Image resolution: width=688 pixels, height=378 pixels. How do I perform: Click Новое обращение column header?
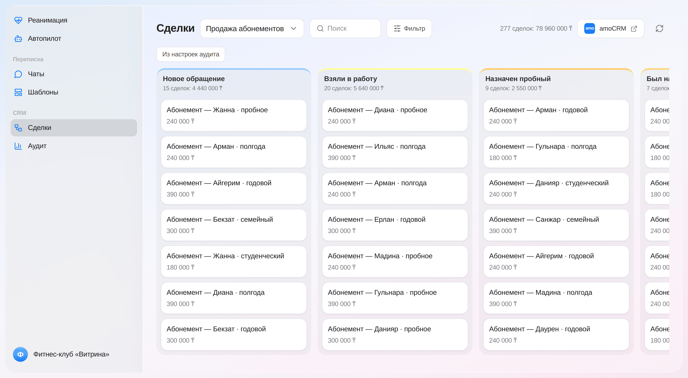pyautogui.click(x=194, y=79)
